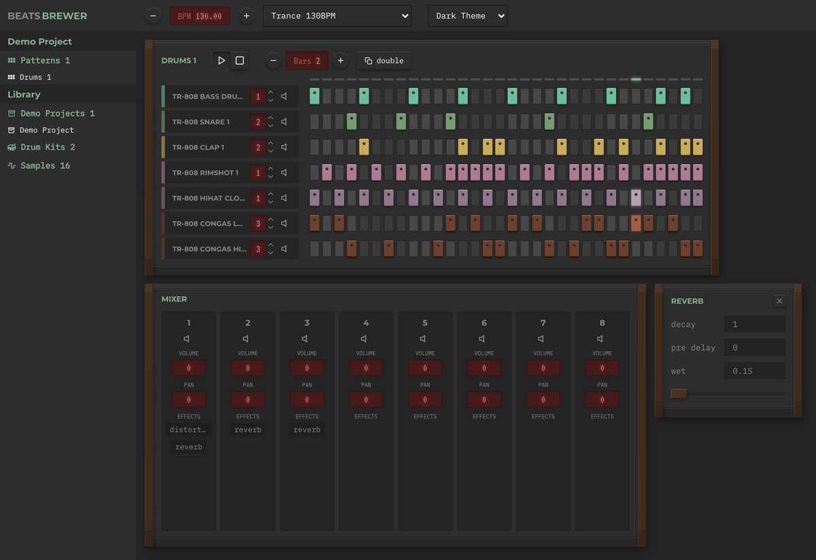
Task: Open the distortion effect on channel 1
Action: coord(189,429)
